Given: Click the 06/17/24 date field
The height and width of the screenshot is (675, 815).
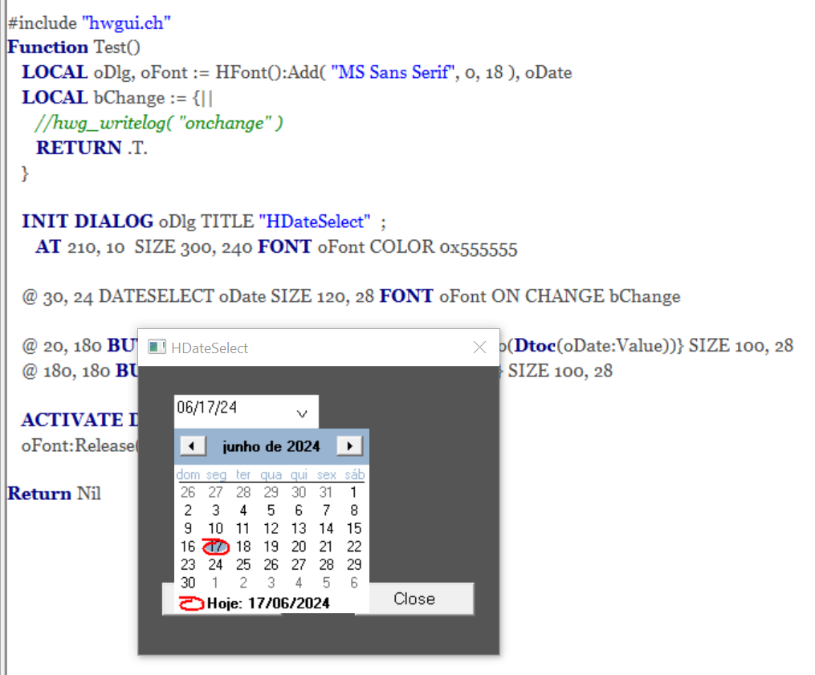Looking at the screenshot, I should [x=246, y=411].
